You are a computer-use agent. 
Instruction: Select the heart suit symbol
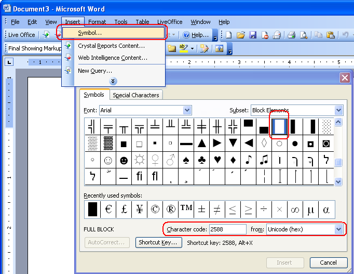(x=217, y=160)
